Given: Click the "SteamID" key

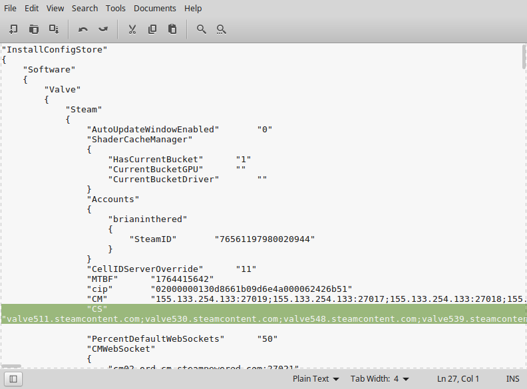Looking at the screenshot, I should pyautogui.click(x=153, y=239).
